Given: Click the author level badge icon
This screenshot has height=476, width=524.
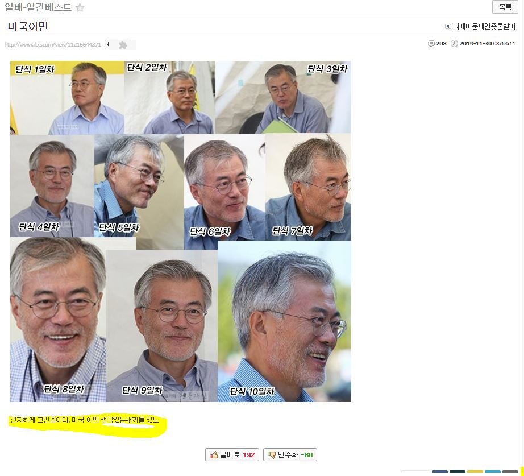Looking at the screenshot, I should [x=448, y=26].
